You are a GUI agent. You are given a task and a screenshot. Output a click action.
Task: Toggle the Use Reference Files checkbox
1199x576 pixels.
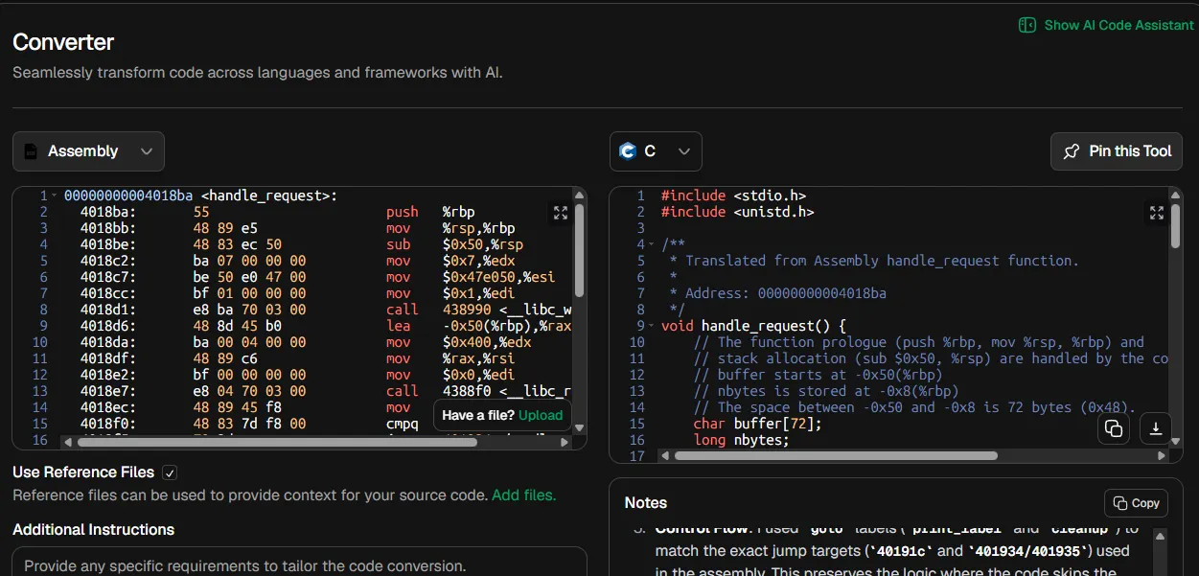(x=170, y=472)
